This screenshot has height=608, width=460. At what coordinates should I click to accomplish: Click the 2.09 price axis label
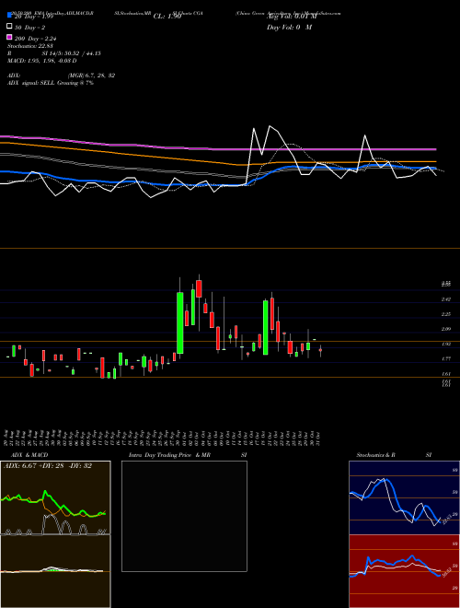point(446,329)
